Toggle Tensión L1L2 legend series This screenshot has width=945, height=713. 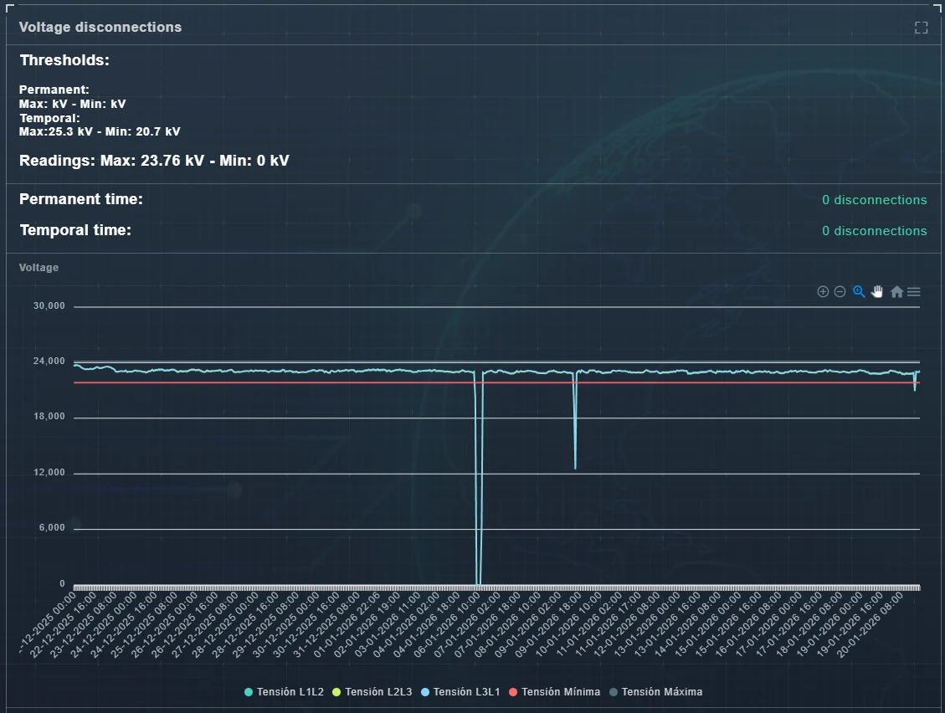tap(284, 692)
